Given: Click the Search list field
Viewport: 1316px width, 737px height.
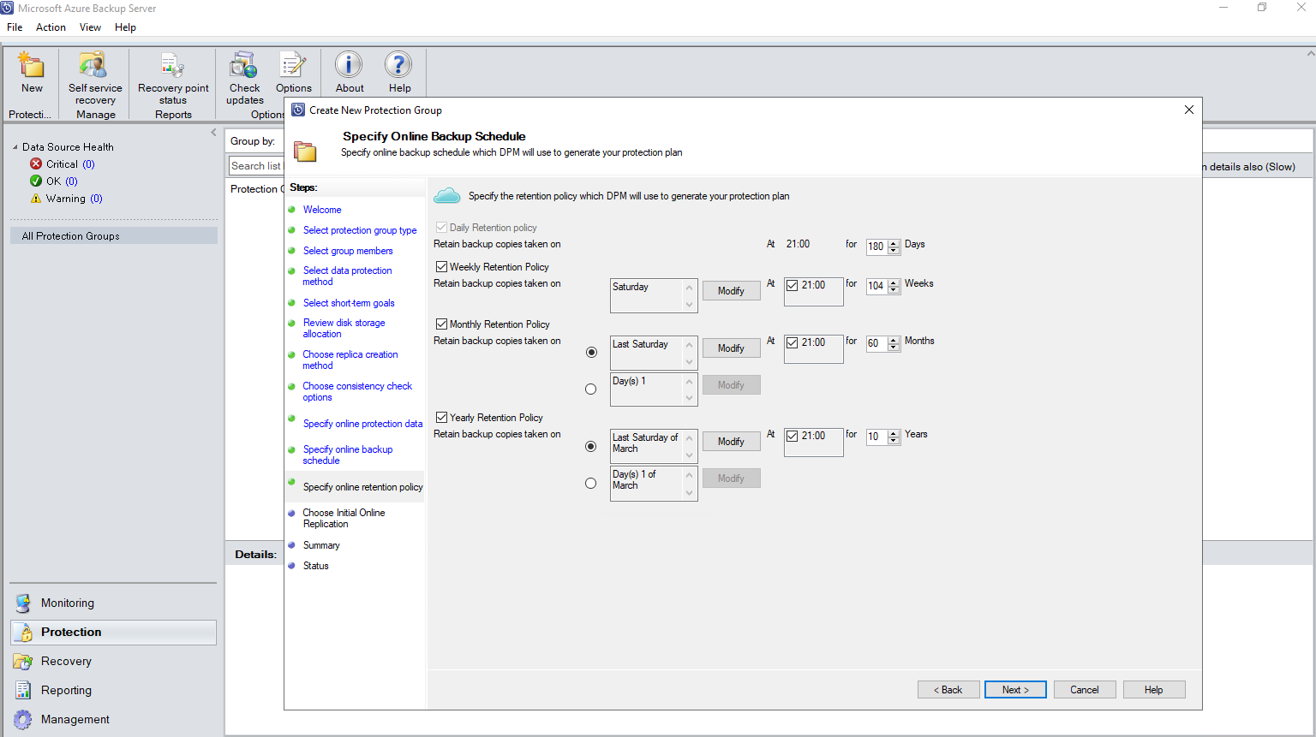Looking at the screenshot, I should point(256,166).
